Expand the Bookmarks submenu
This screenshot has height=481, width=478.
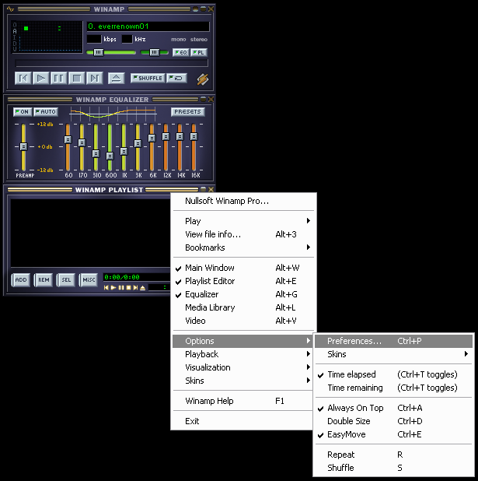pos(243,248)
